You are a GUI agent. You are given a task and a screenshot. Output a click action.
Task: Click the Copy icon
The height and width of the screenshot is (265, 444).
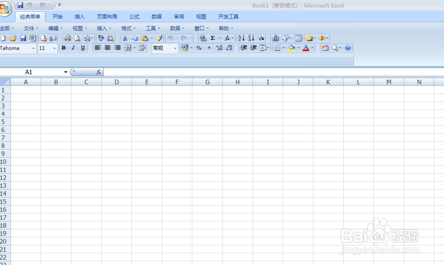(135, 38)
